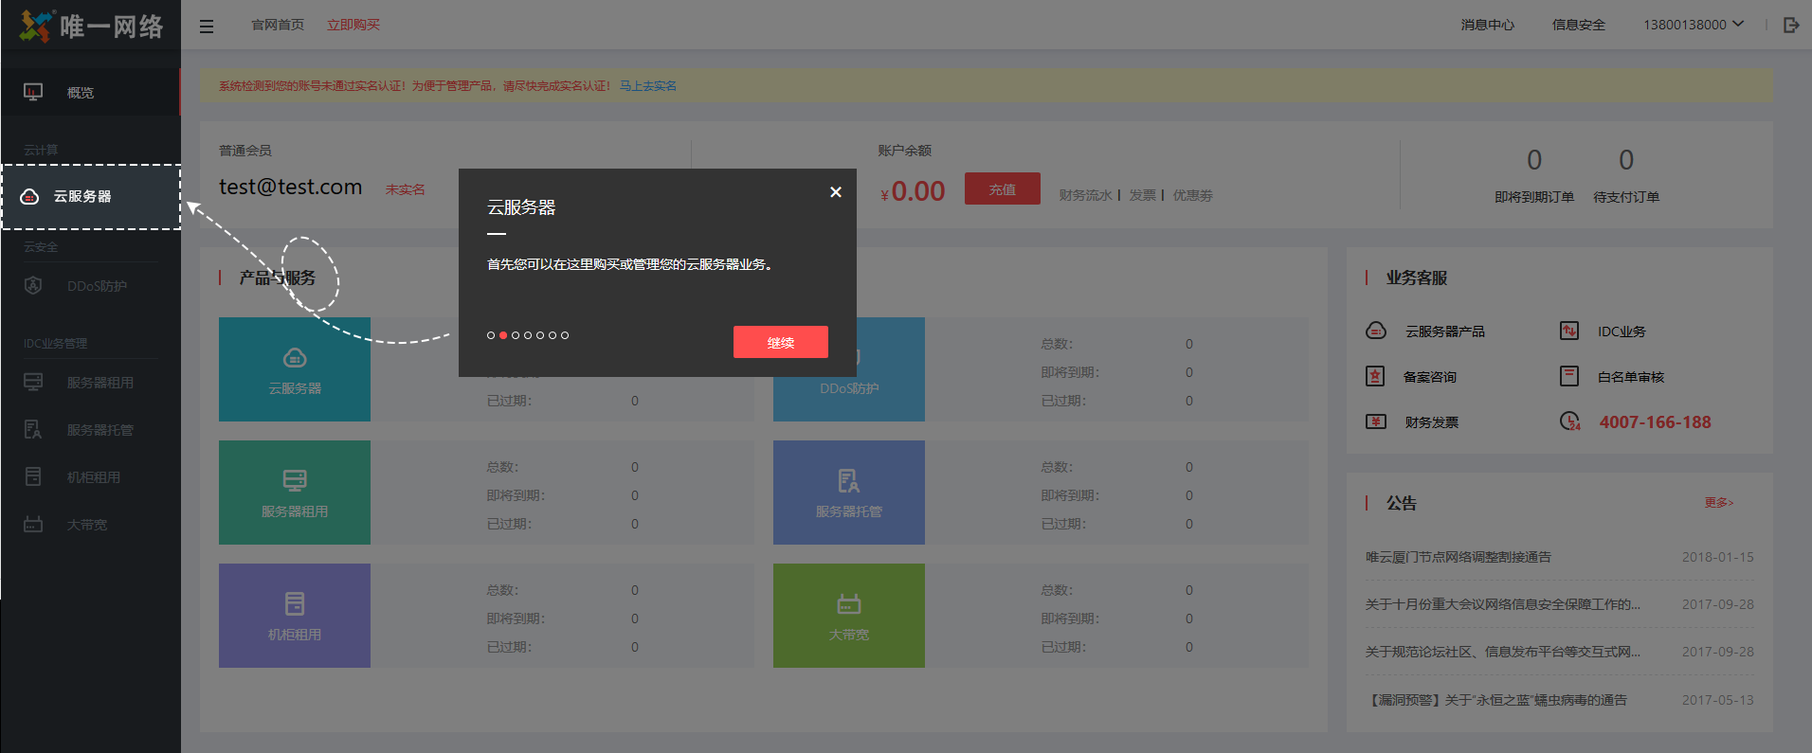Click the IDC业务 support icon
This screenshot has height=753, width=1812.
1569,331
